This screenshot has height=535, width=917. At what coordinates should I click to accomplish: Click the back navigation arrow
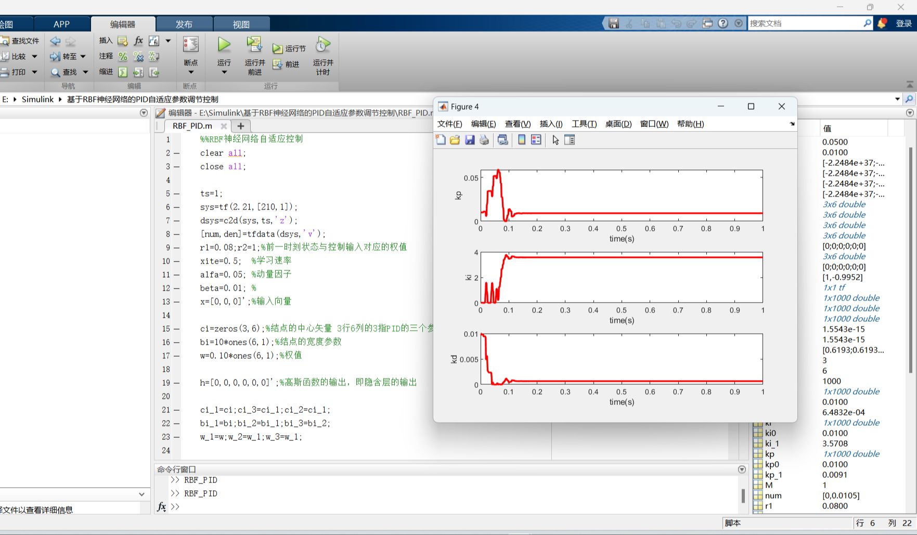[55, 41]
